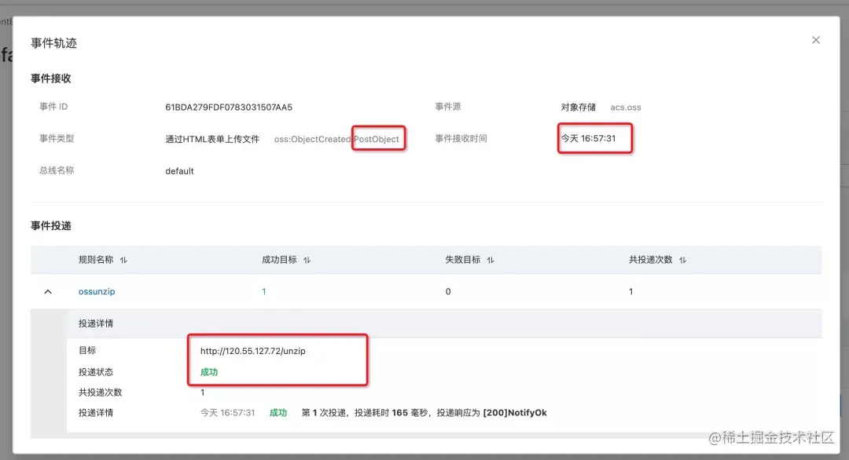Select the oss:ObjectCreated:PostObject event type text
The height and width of the screenshot is (460, 849).
(336, 139)
